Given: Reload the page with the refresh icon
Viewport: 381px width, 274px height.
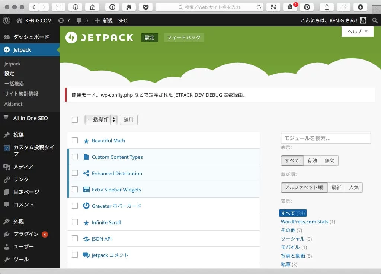Looking at the screenshot, I should (259, 7).
